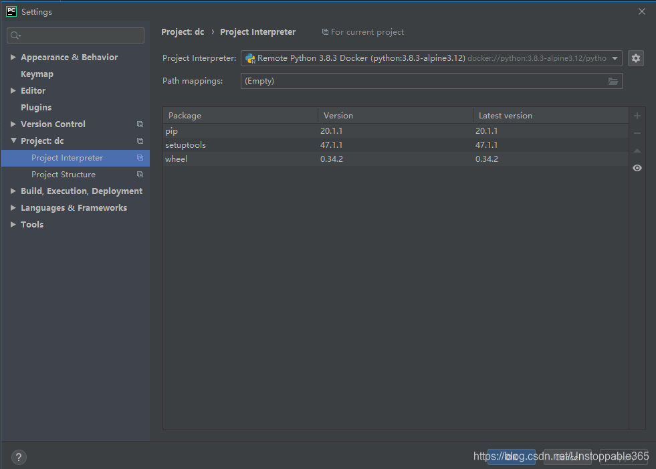Select the pip package row
The image size is (656, 469).
(x=396, y=131)
